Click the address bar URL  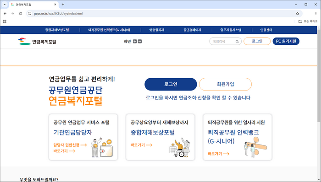coord(58,14)
